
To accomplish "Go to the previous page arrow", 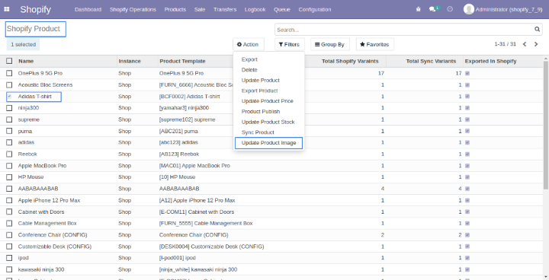I will click(525, 44).
